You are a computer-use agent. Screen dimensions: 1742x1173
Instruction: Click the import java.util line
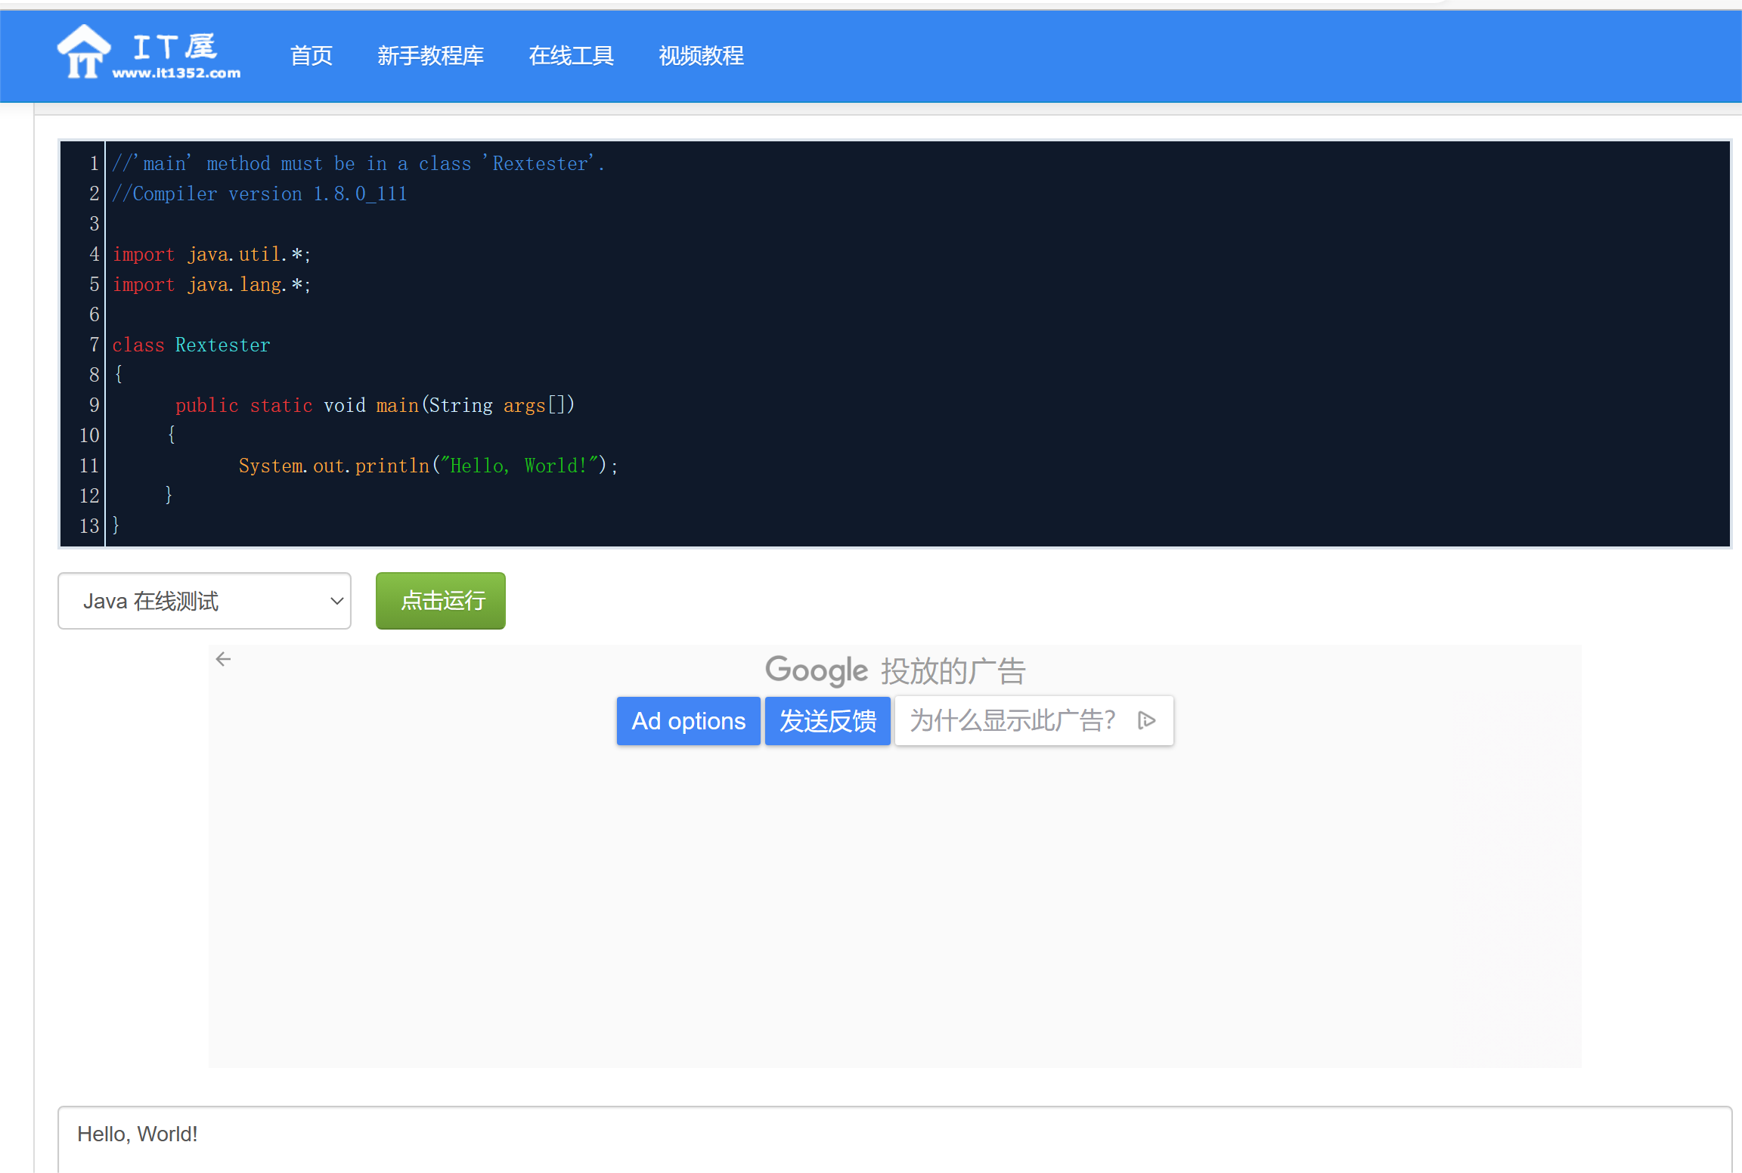(x=211, y=254)
